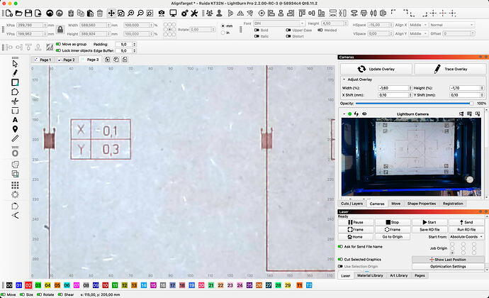Toggle the aspect ratio lock icon
Viewport: 489px width, 298px height.
click(x=60, y=29)
